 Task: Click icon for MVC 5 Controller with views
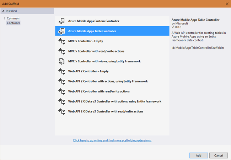click(x=61, y=61)
